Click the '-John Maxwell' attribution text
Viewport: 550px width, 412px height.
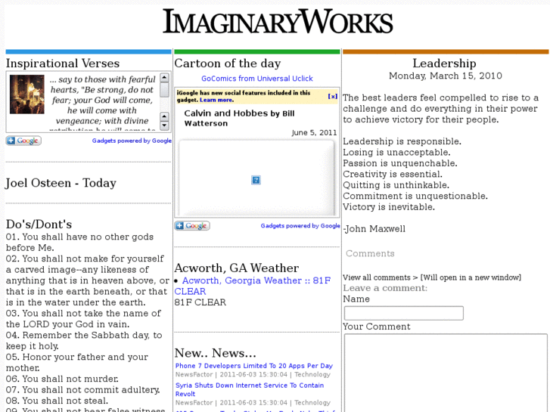coord(374,229)
